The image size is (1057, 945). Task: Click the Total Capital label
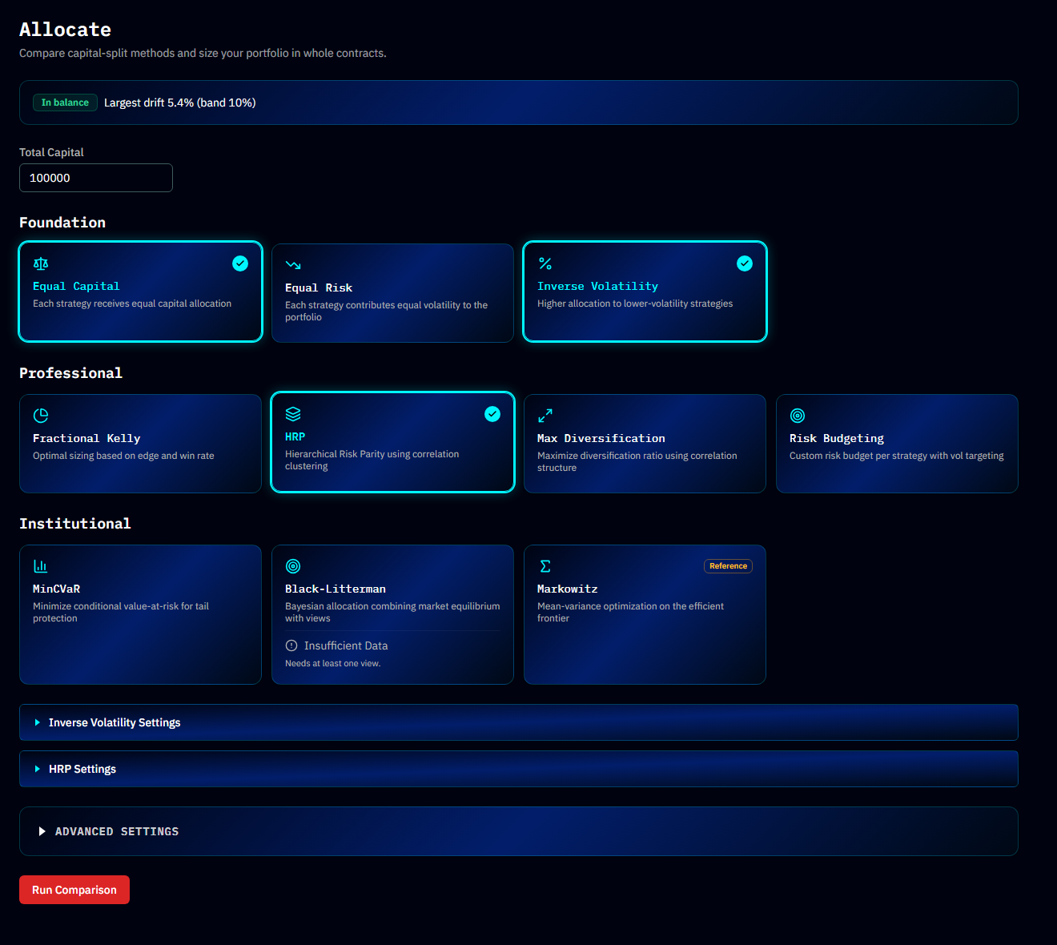pyautogui.click(x=51, y=152)
